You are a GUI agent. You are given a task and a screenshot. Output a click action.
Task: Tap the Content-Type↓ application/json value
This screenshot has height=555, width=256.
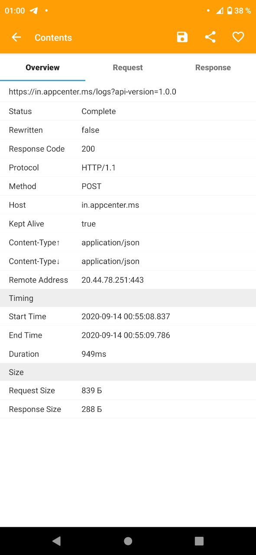click(110, 261)
